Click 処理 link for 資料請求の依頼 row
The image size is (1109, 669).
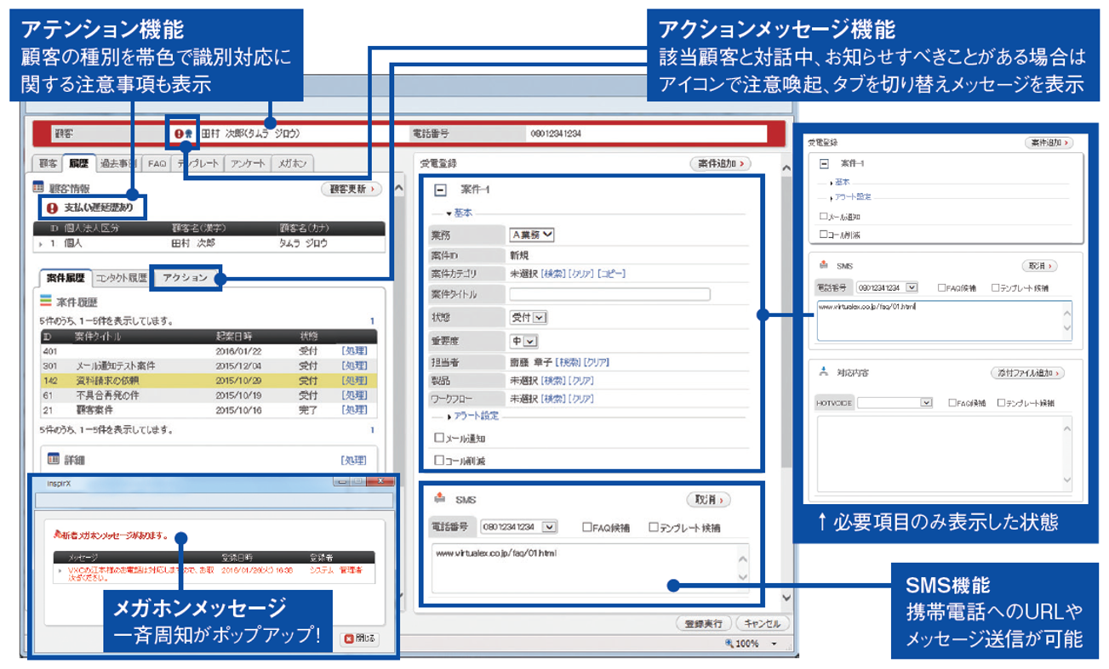point(353,381)
